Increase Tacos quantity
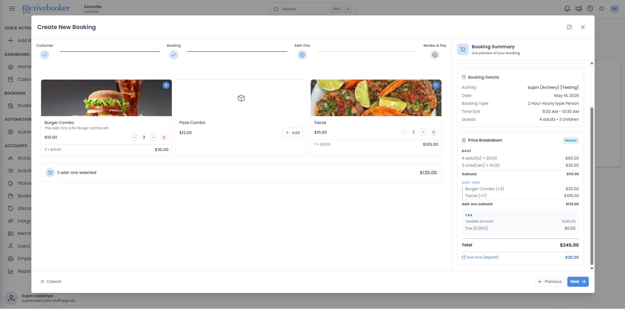The width and height of the screenshot is (625, 309). pyautogui.click(x=423, y=132)
